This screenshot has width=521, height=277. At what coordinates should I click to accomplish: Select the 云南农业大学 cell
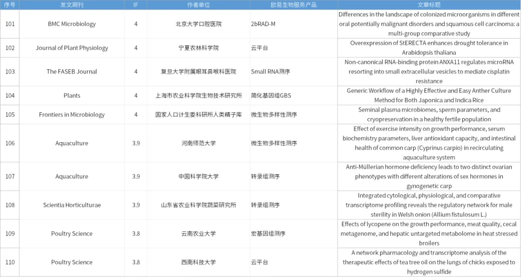tap(198, 234)
